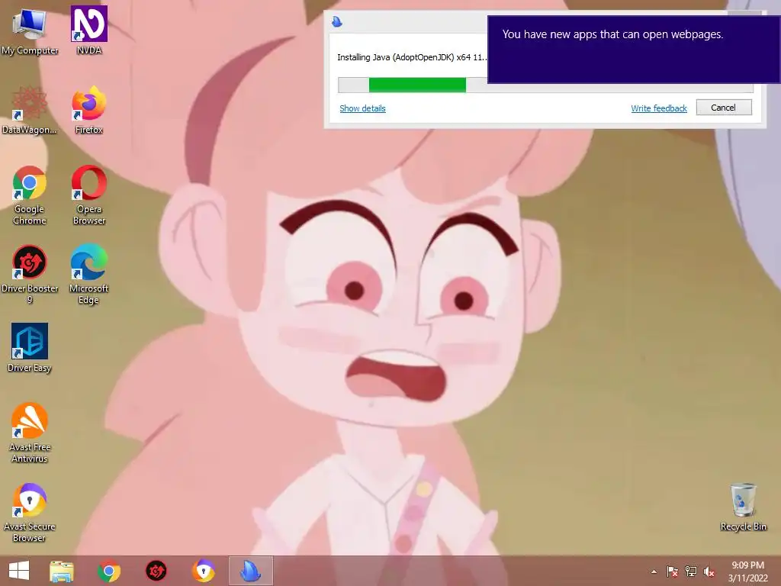Click Write feedback link
781x586 pixels.
tap(658, 108)
